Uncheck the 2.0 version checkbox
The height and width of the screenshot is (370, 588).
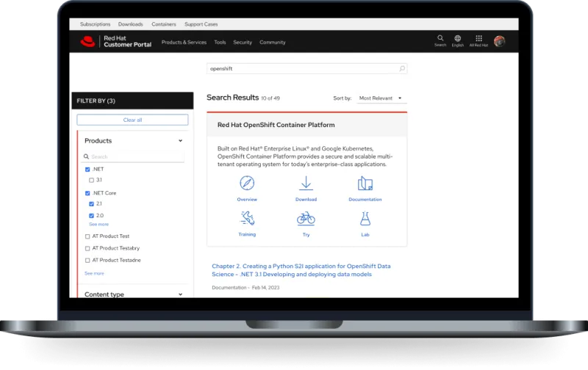(91, 216)
